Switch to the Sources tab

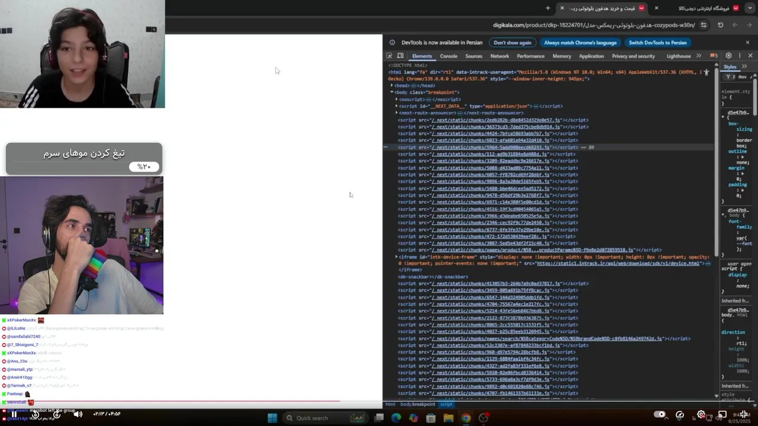tap(474, 56)
